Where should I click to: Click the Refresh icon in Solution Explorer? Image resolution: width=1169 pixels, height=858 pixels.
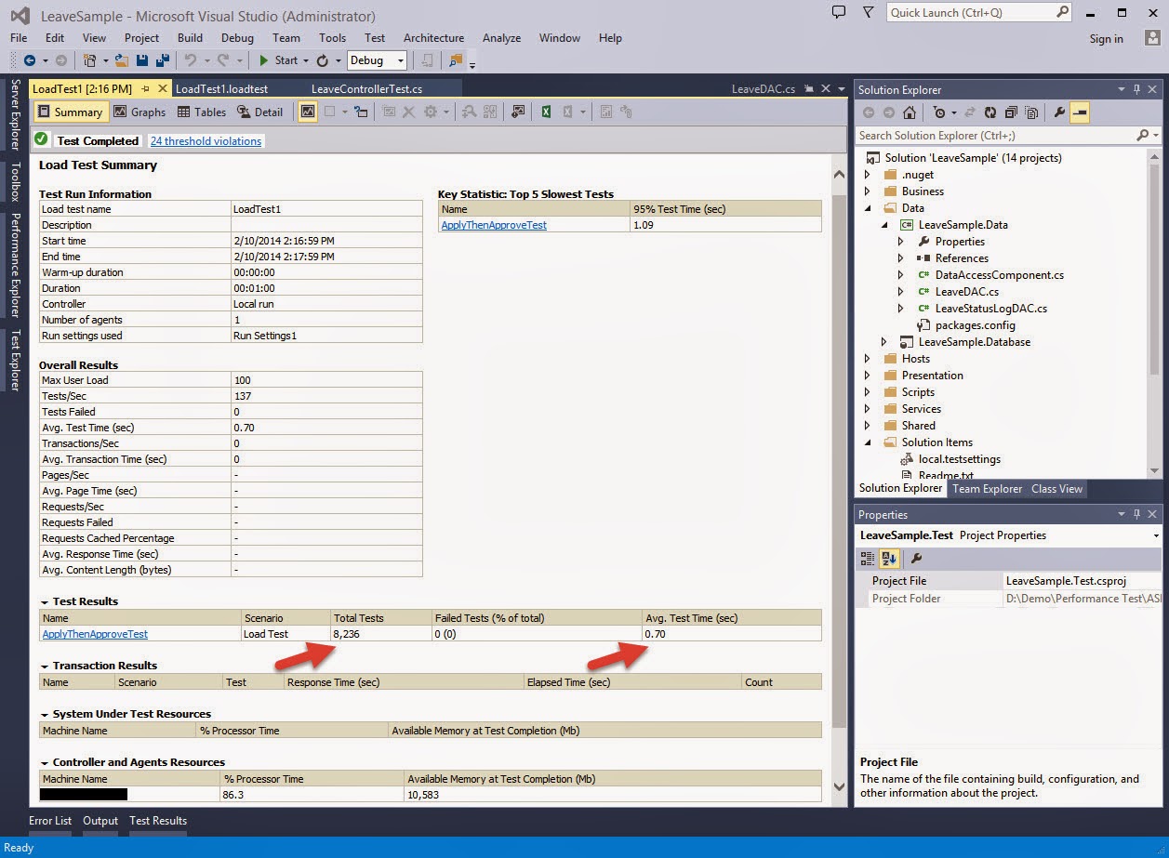pyautogui.click(x=990, y=112)
